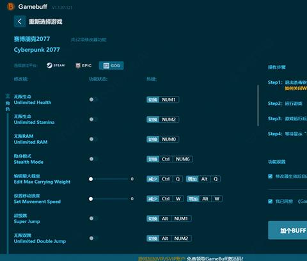
Task: Click NUM2 hotkey for Unlimited Stamina
Action: 163,120
